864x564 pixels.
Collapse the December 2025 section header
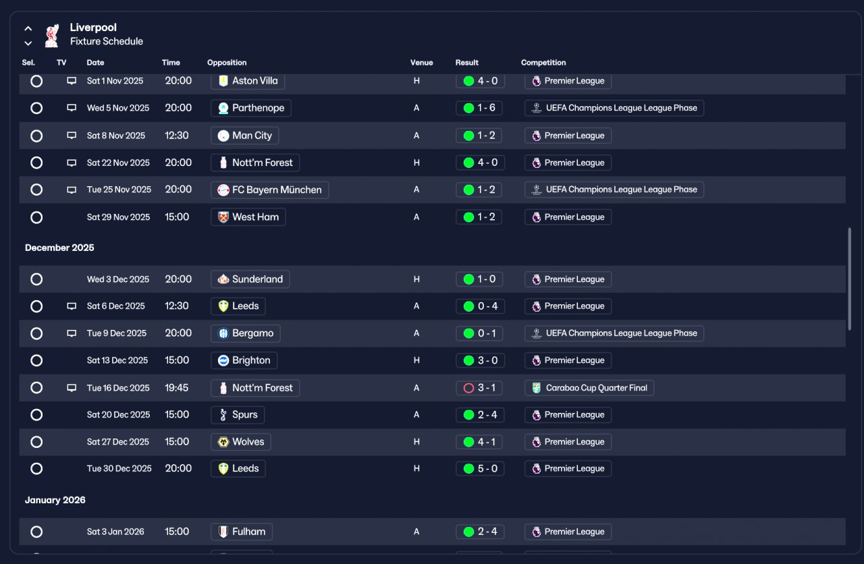pos(59,248)
